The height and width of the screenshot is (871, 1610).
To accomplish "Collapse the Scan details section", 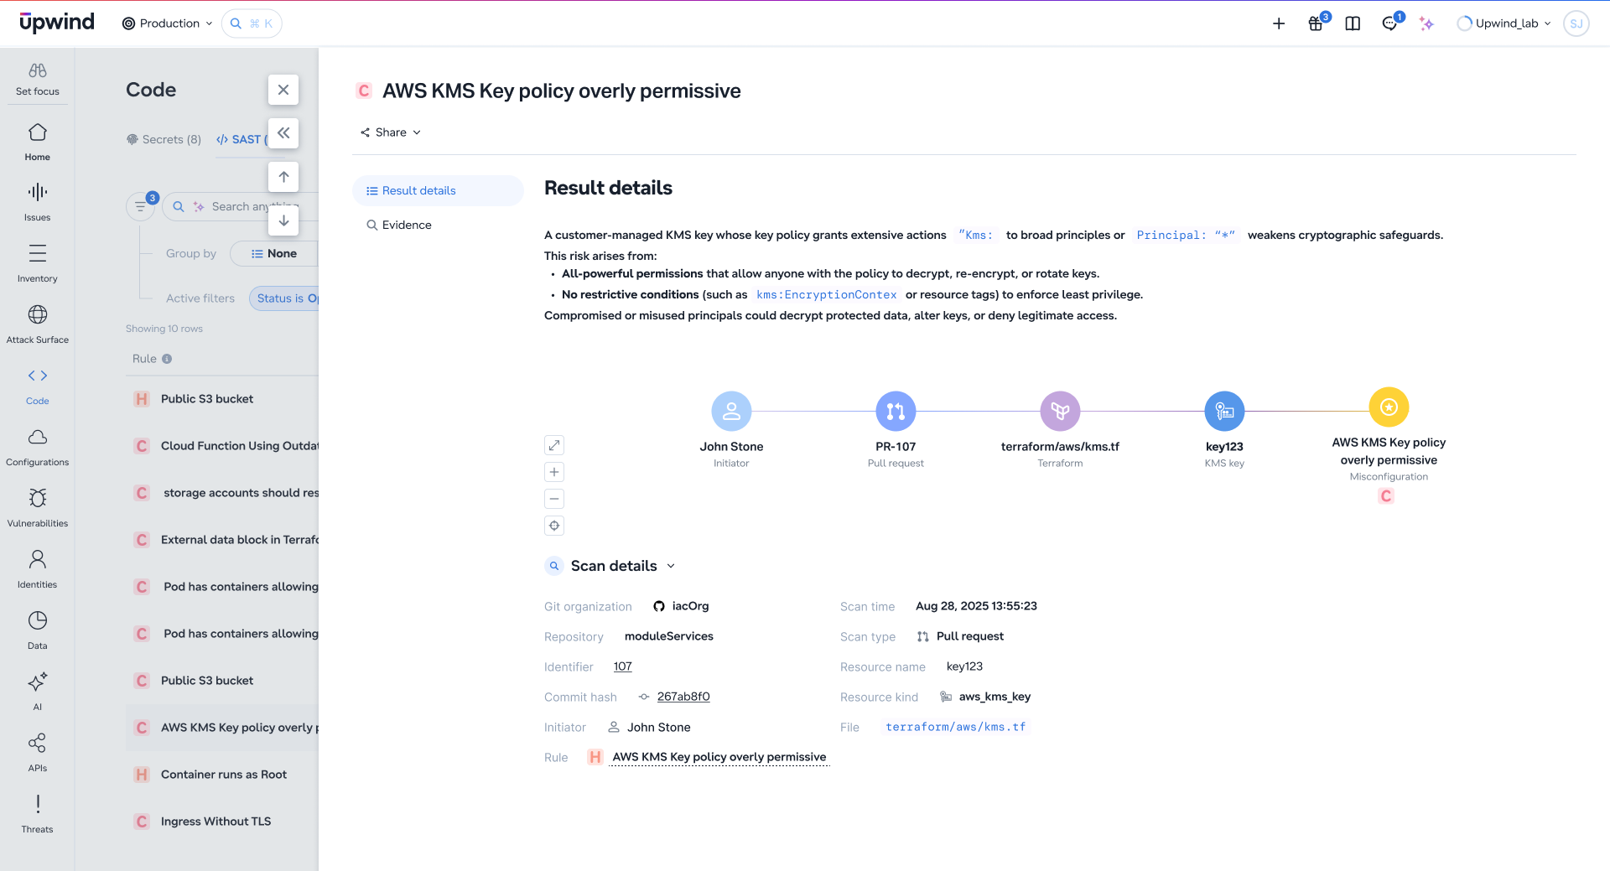I will 671,566.
